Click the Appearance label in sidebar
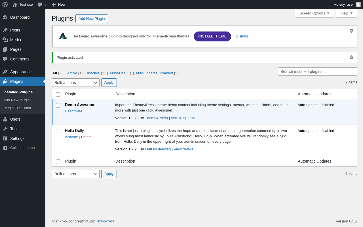Image resolution: width=363 pixels, height=227 pixels. (21, 72)
